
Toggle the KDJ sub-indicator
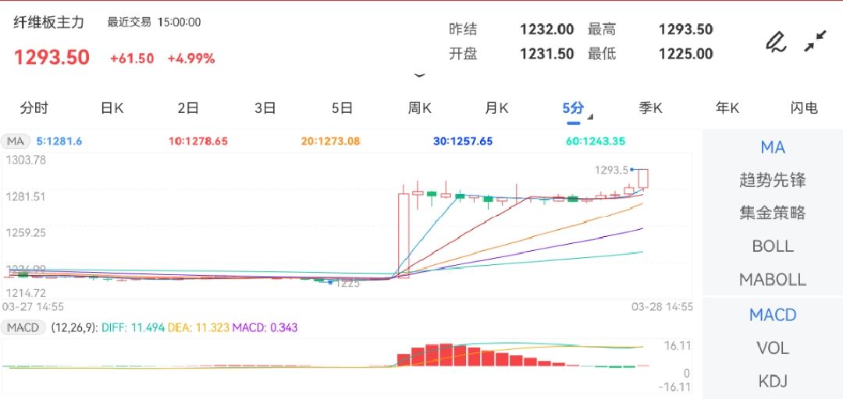click(772, 381)
